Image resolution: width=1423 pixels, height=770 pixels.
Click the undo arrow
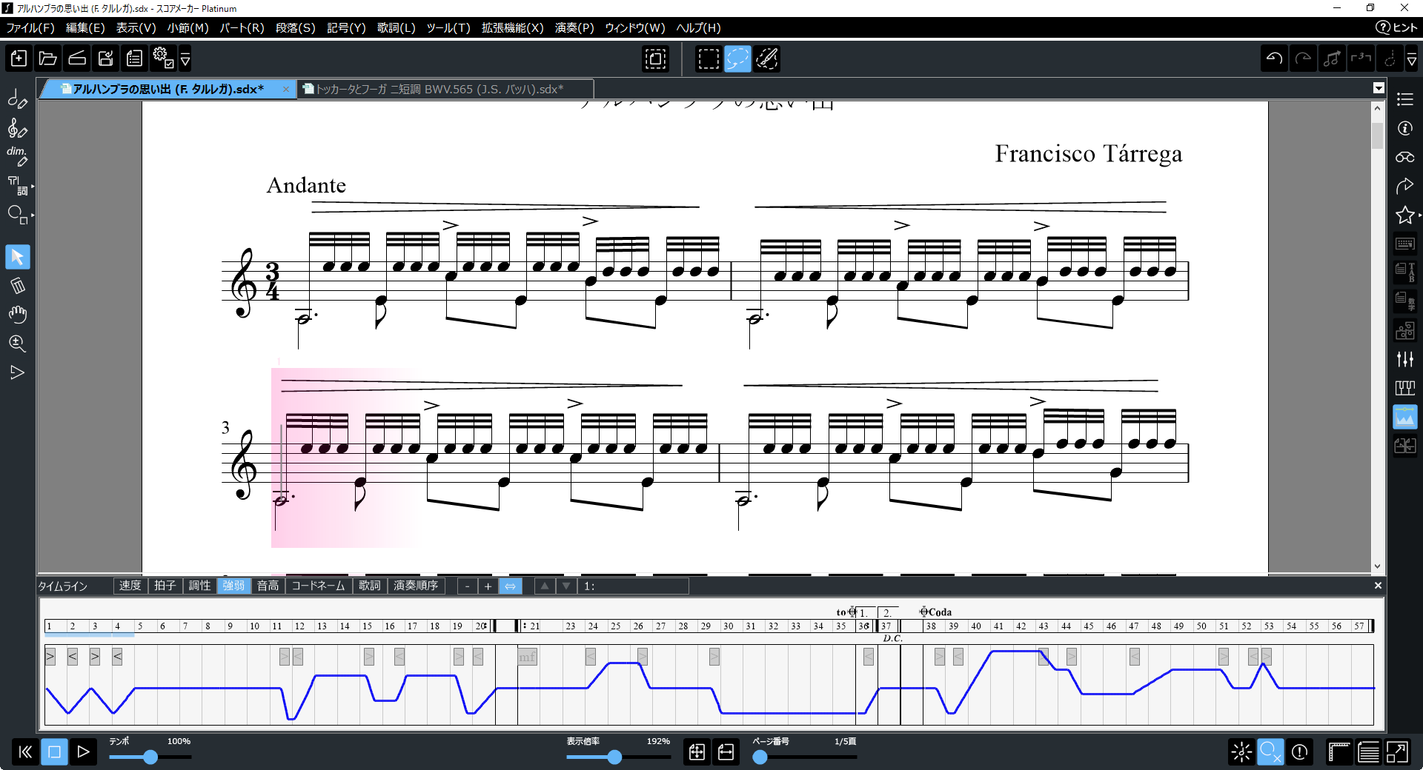click(1274, 58)
